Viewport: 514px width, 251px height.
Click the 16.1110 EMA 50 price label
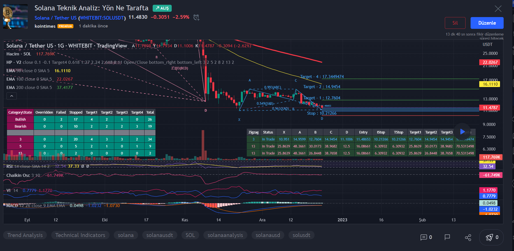coord(490,84)
